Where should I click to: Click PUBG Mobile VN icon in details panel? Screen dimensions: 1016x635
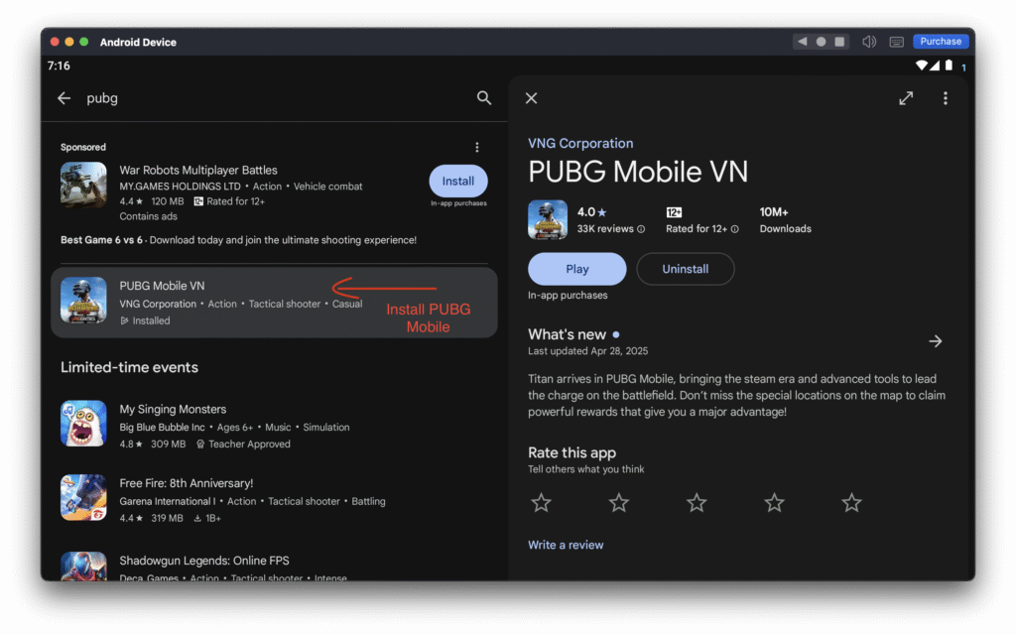pyautogui.click(x=548, y=220)
